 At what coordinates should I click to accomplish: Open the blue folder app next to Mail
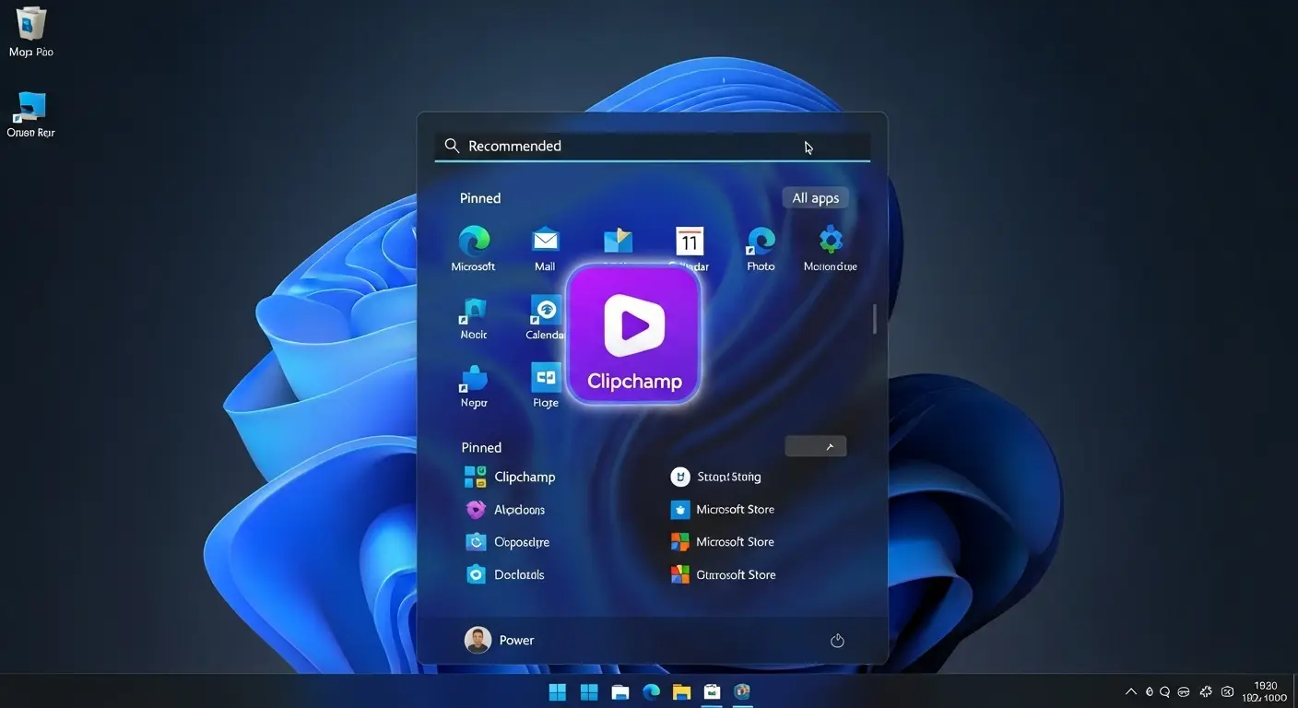pyautogui.click(x=618, y=242)
